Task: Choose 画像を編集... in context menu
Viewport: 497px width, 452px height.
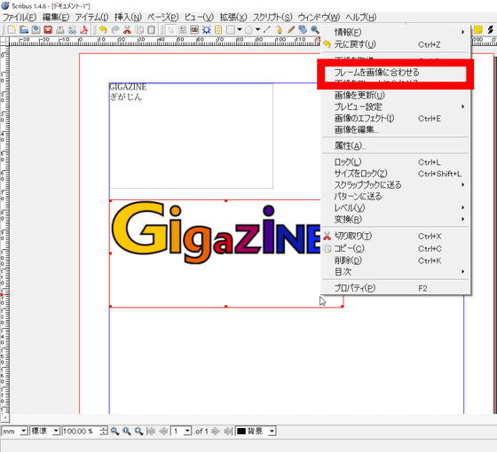Action: tap(395, 129)
